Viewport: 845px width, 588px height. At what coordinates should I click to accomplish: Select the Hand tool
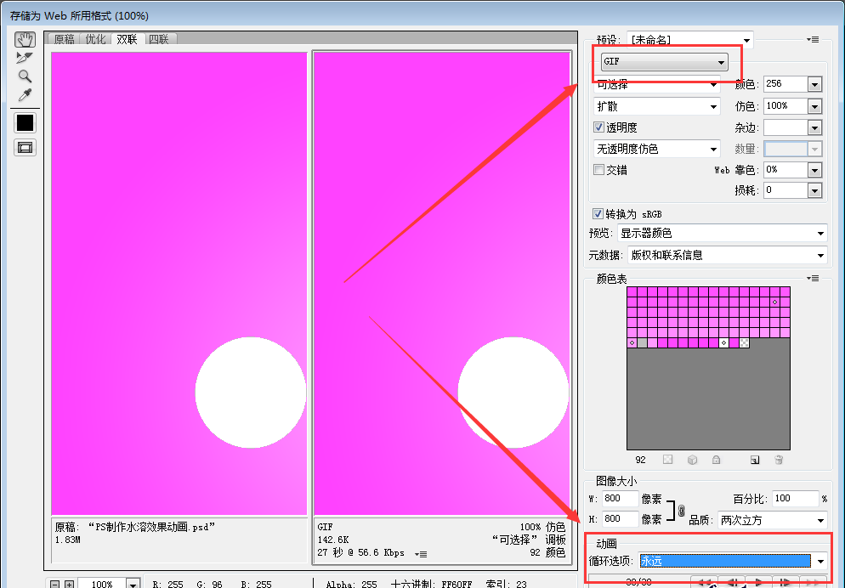point(24,39)
